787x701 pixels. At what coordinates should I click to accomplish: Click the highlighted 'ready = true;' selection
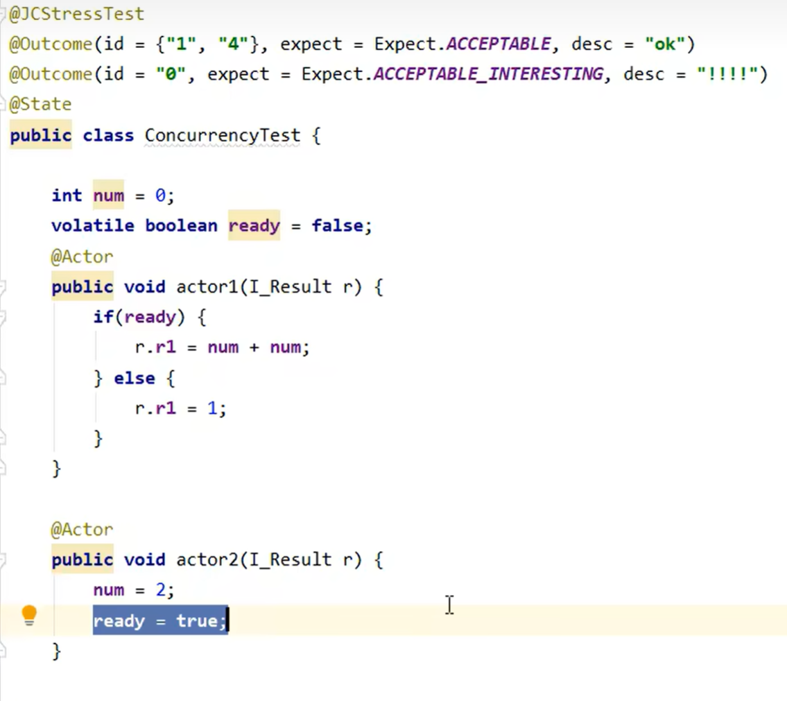[x=159, y=621]
